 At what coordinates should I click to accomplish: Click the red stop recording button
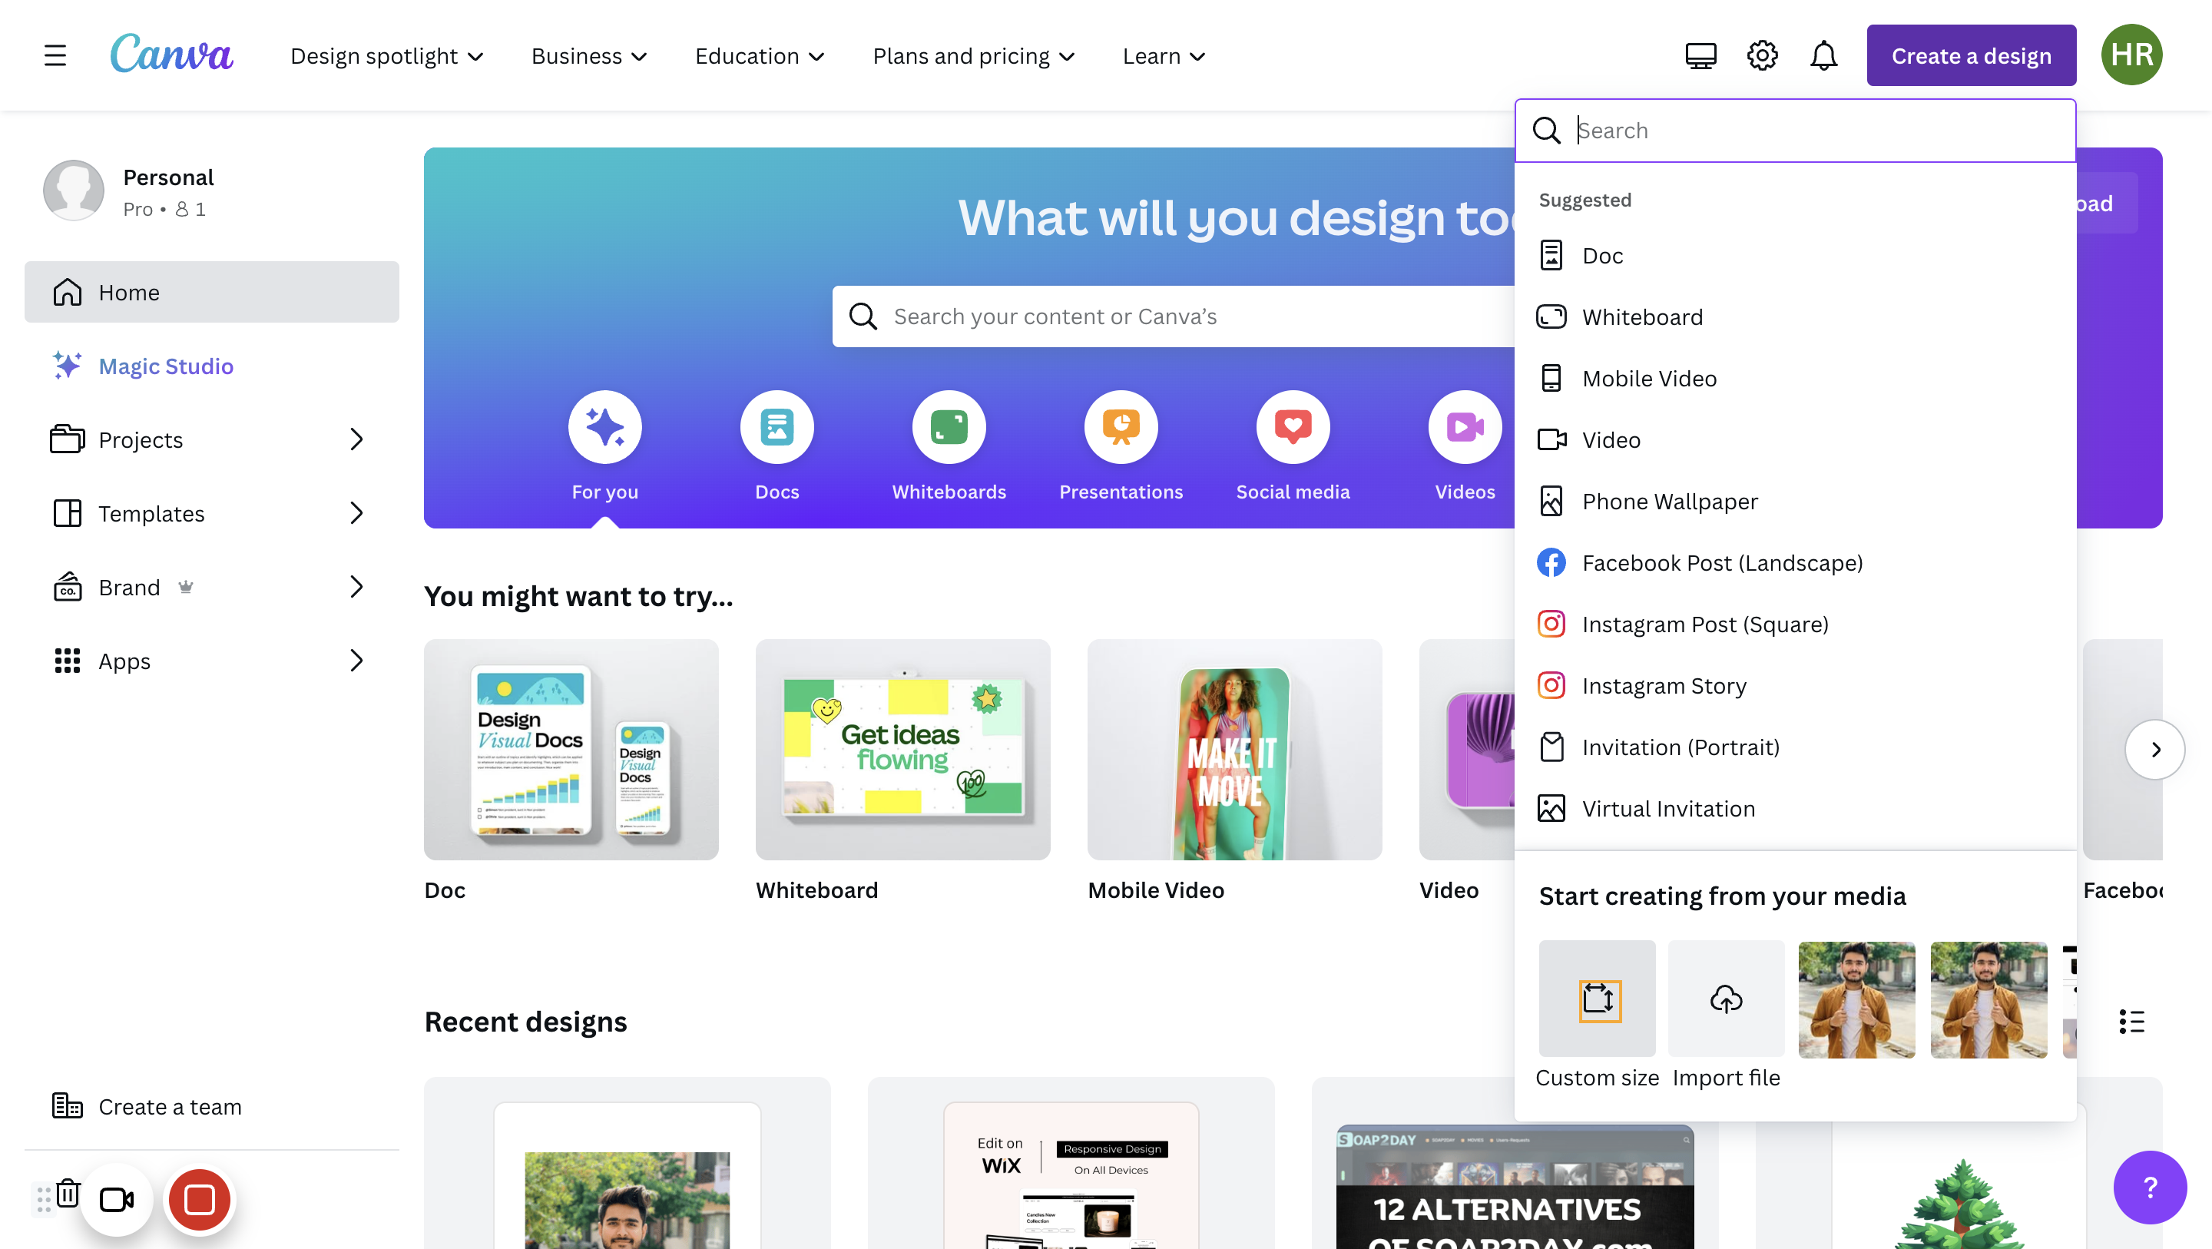(x=199, y=1199)
